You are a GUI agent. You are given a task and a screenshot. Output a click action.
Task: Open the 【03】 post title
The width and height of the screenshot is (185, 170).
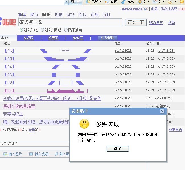(41, 75)
